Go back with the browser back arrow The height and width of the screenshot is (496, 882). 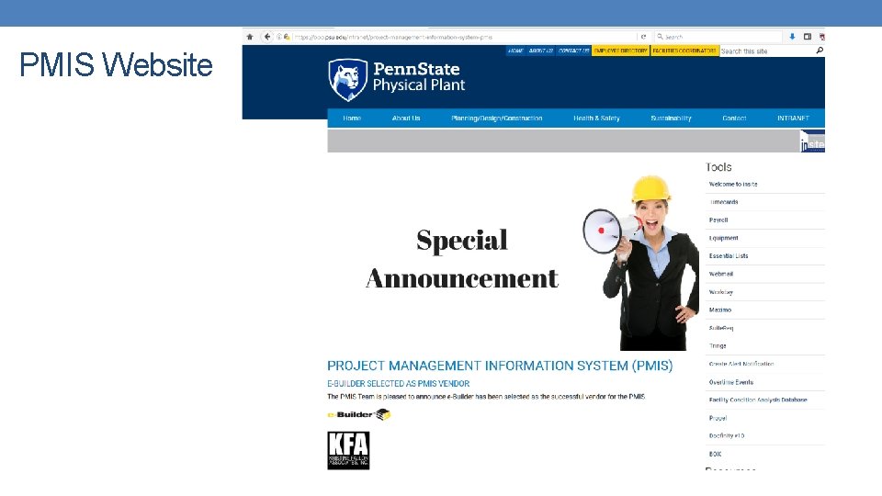coord(267,37)
